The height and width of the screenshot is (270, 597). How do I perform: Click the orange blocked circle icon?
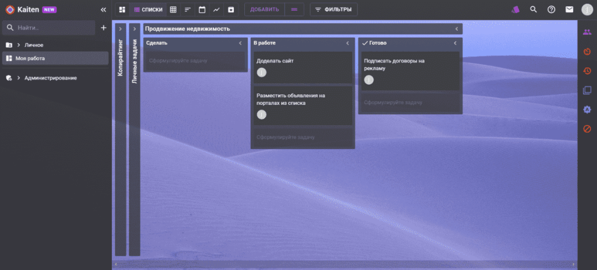pos(587,129)
